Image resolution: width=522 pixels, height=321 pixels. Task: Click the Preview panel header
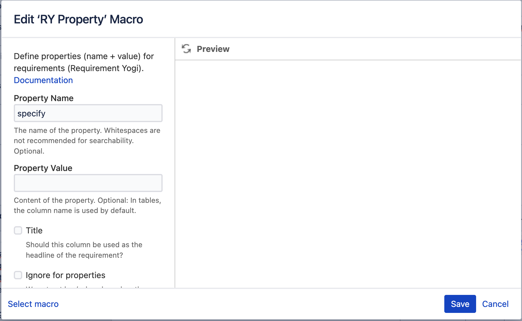click(x=213, y=49)
